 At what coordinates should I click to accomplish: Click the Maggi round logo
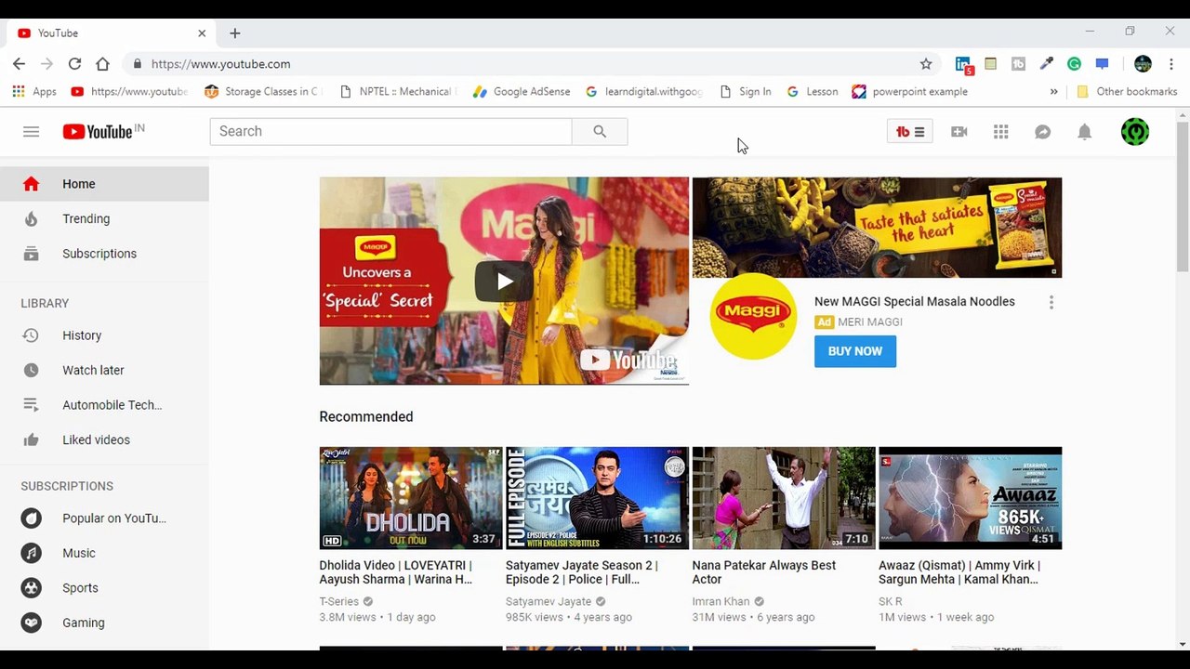(753, 316)
